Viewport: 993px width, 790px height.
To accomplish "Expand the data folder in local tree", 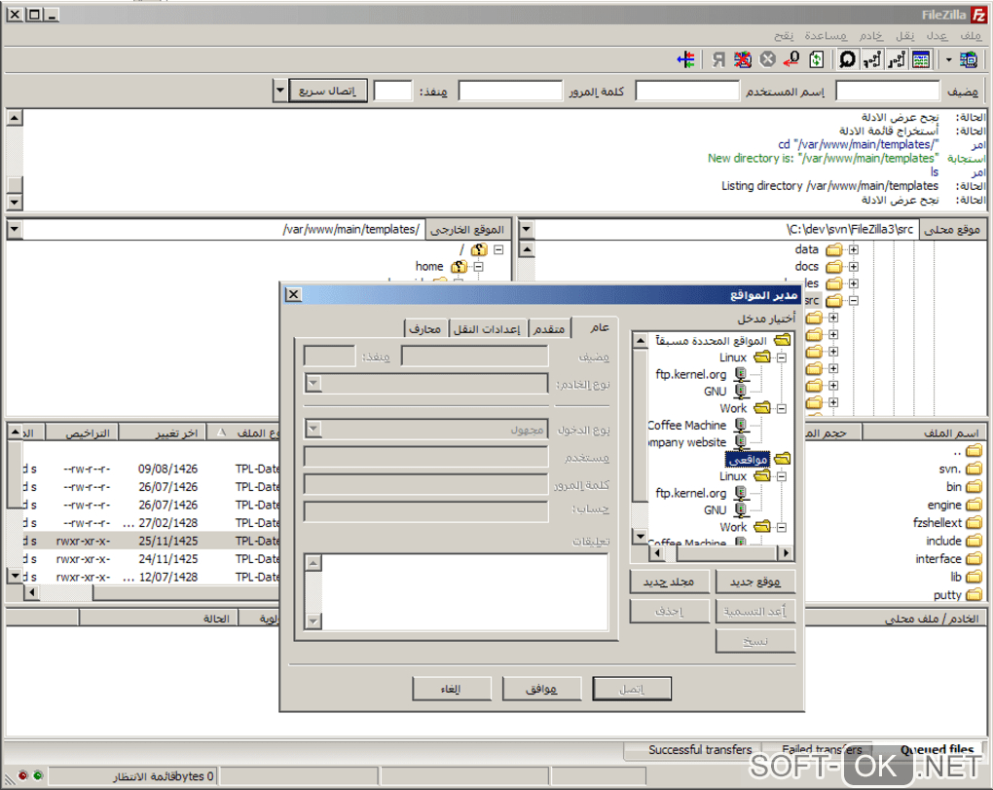I will click(854, 249).
